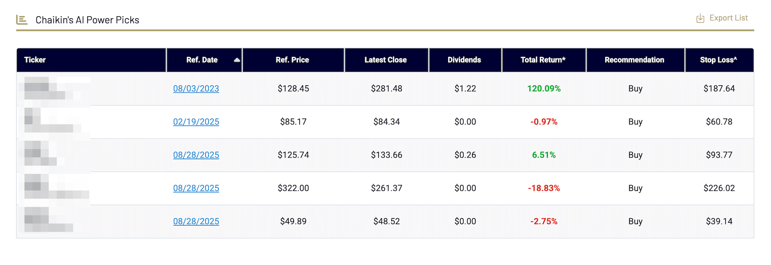
Task: Open the 08/28/2025 link with $49.89 price
Action: click(196, 222)
